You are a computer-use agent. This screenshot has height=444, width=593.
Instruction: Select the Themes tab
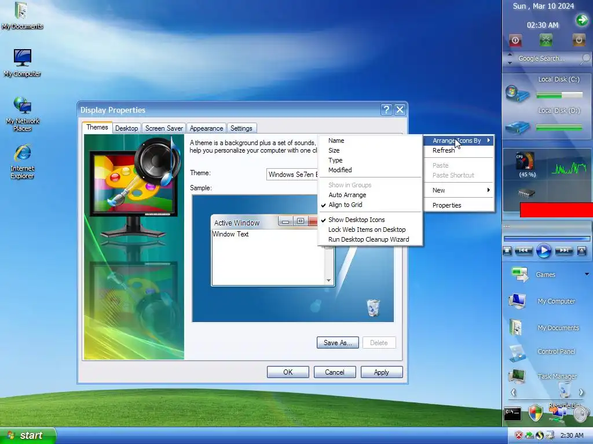pyautogui.click(x=97, y=127)
